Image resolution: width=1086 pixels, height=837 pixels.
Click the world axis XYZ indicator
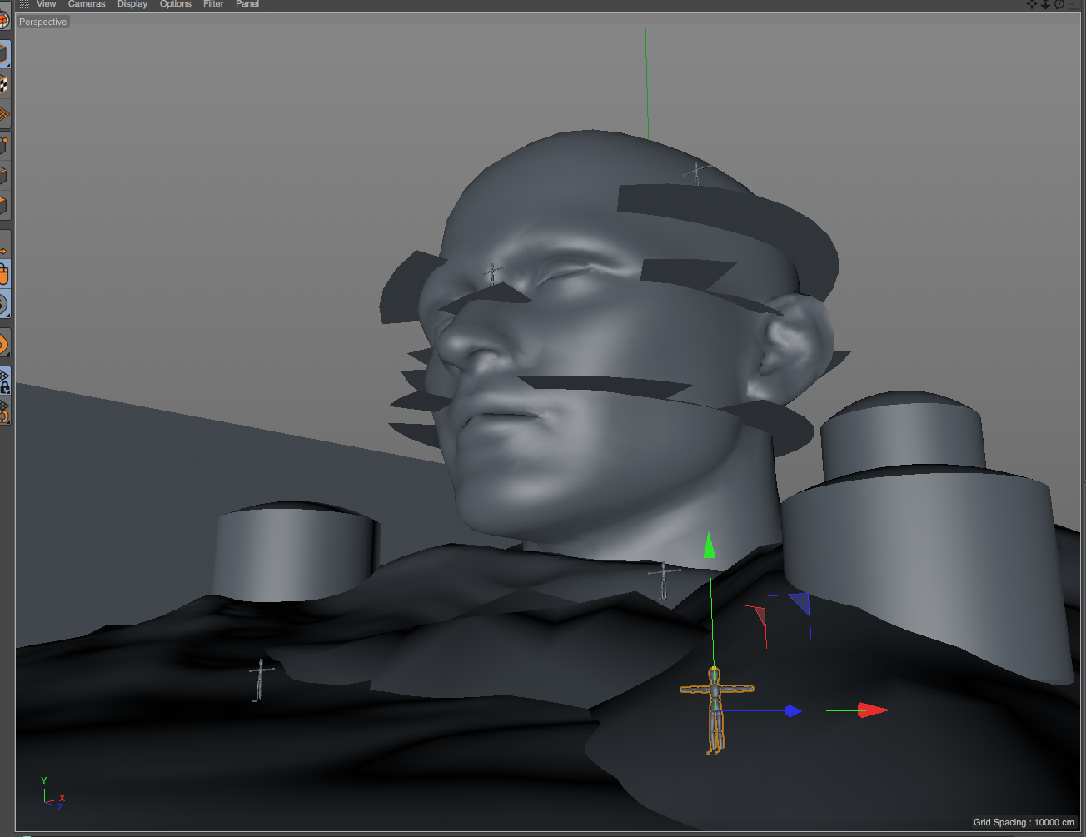tap(52, 794)
